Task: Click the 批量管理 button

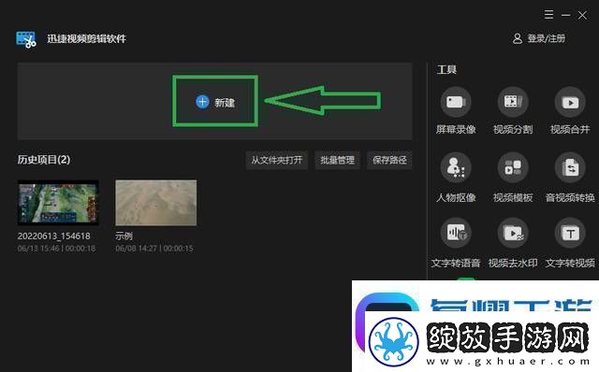Action: click(337, 160)
